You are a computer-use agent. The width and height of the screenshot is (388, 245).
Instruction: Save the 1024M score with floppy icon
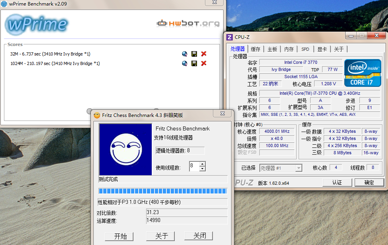pos(194,63)
